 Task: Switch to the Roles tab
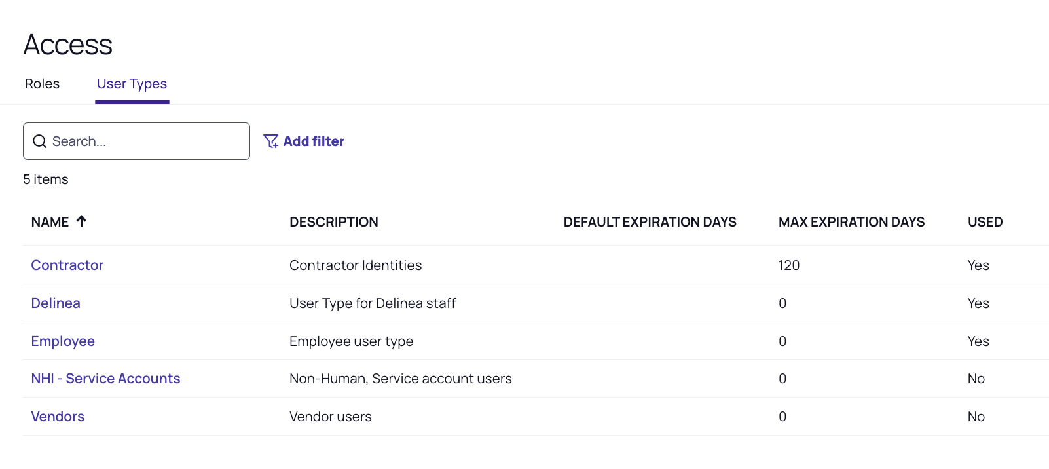pos(42,84)
